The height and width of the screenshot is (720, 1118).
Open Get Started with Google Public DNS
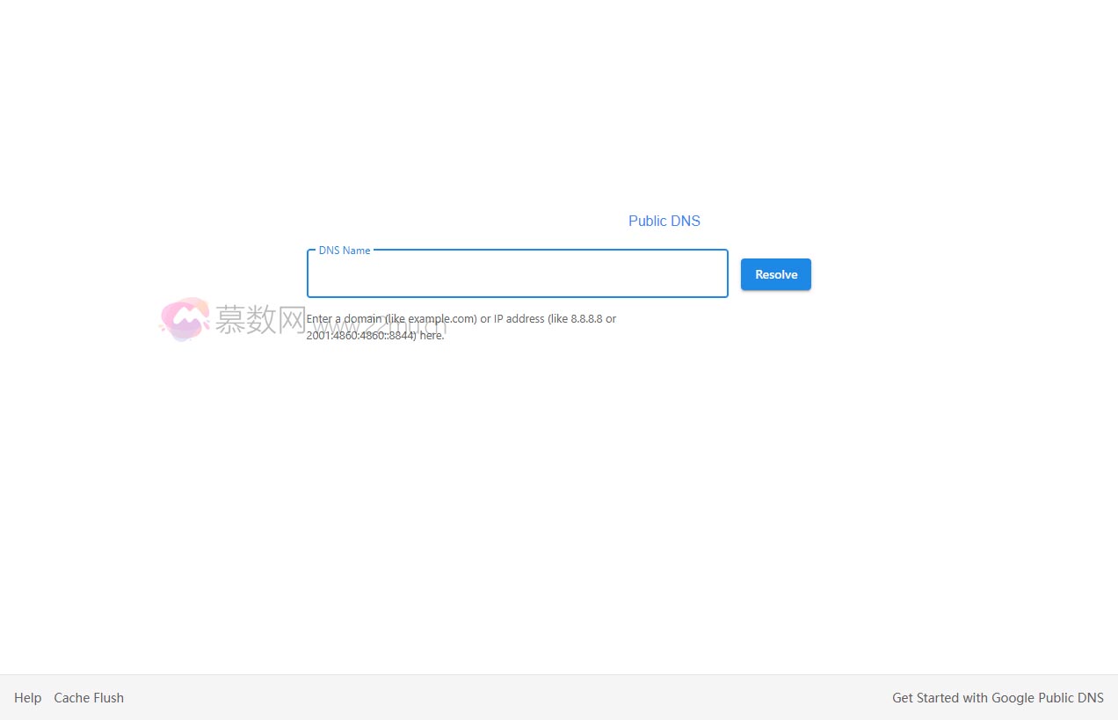998,697
